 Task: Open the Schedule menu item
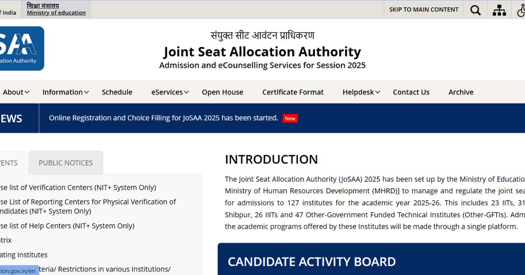pos(117,92)
